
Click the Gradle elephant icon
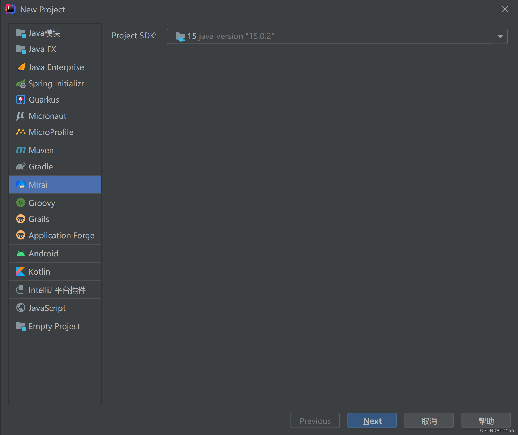pyautogui.click(x=21, y=166)
